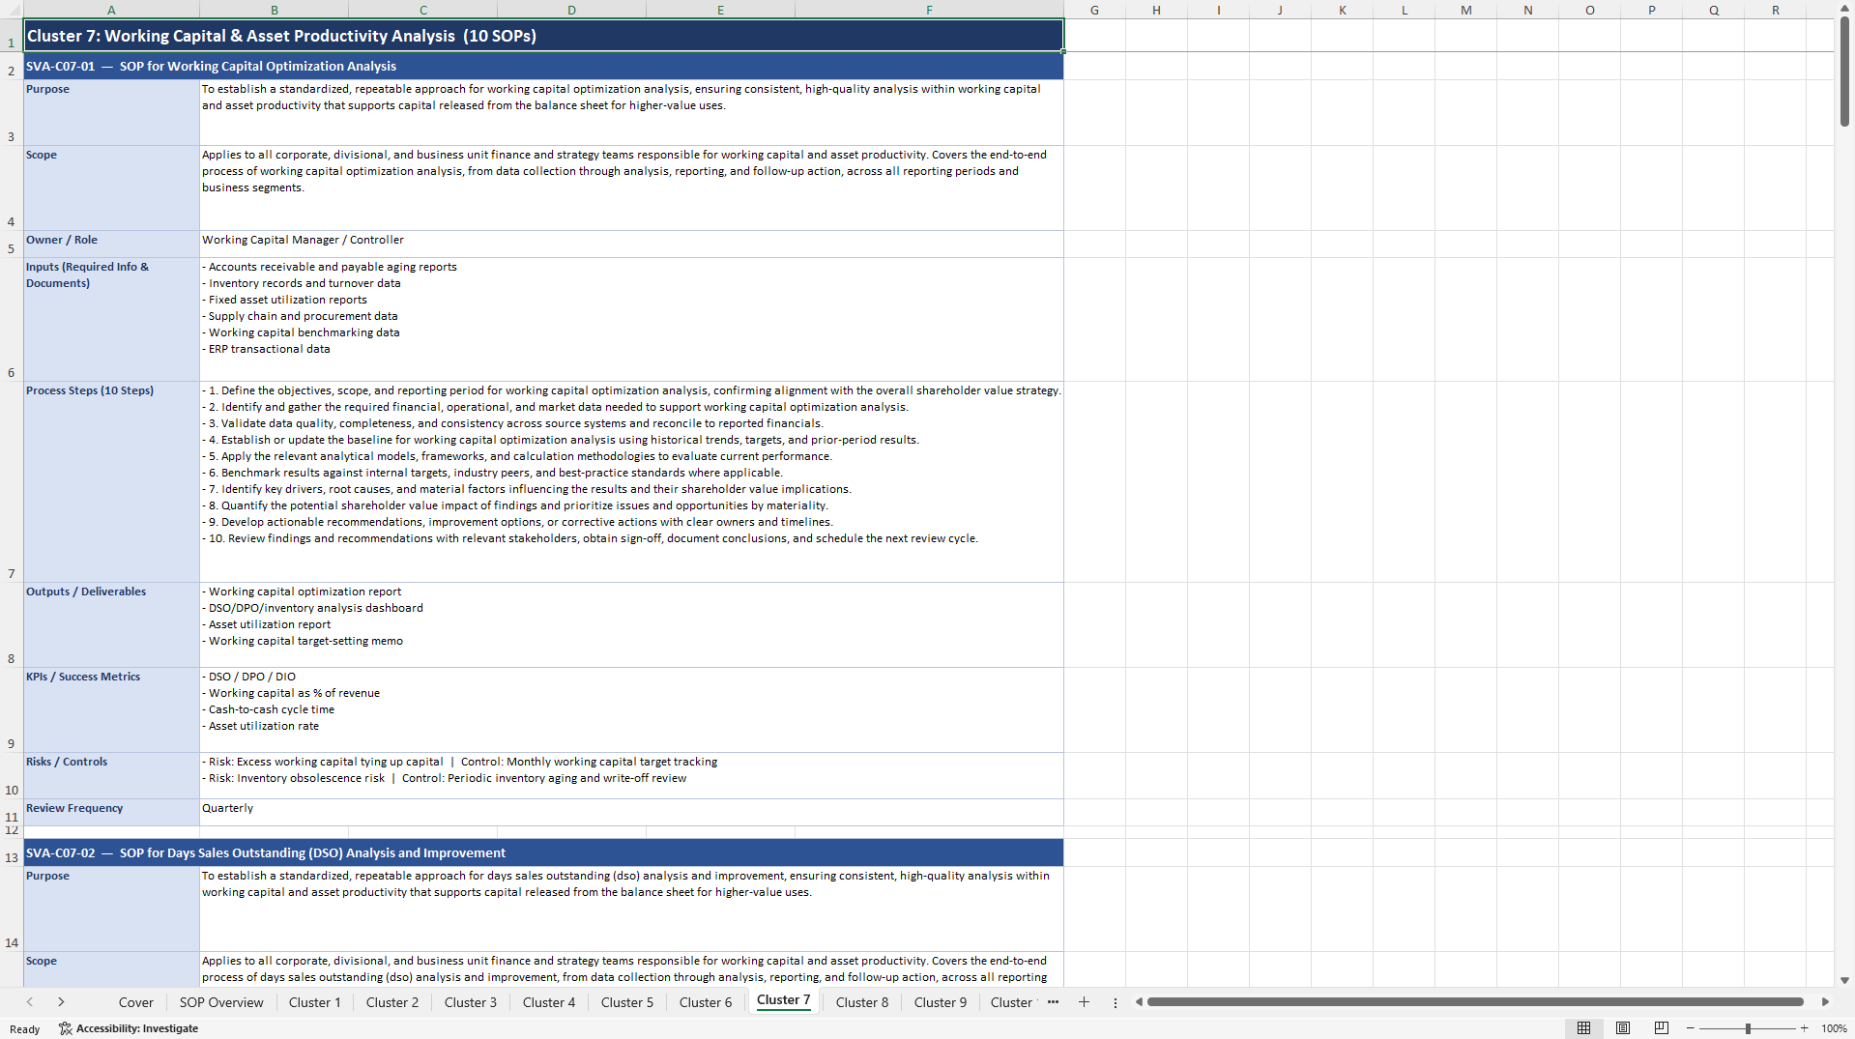Select 'Working Capital Manager / Controller' cell
1855x1039 pixels.
(631, 244)
